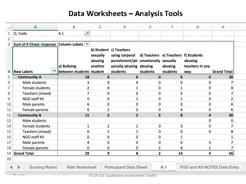Select the A.1 sheet tab

coord(163,167)
